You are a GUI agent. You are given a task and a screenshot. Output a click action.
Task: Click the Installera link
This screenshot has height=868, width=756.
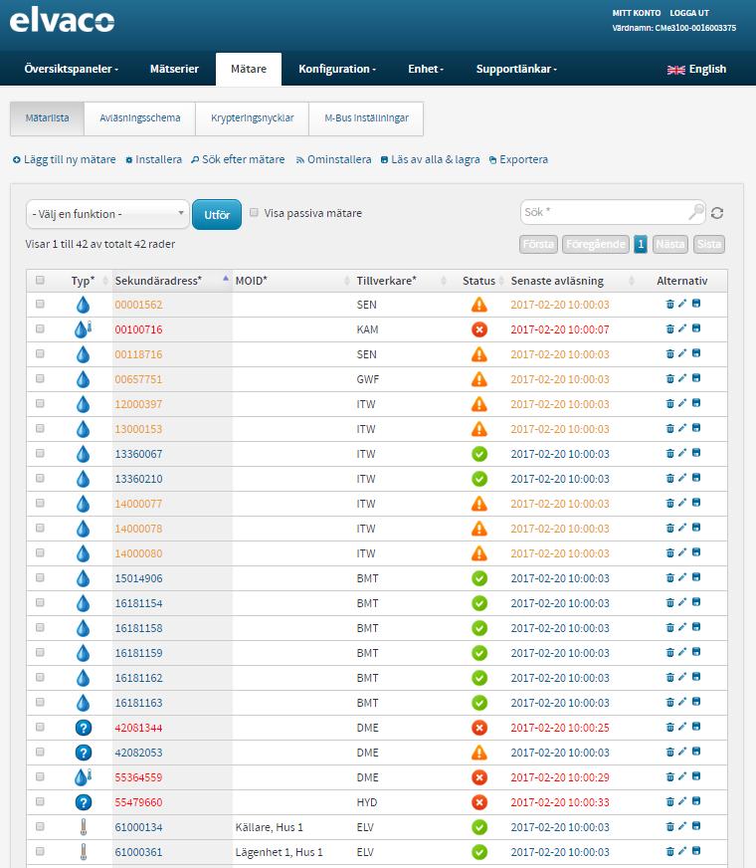(x=154, y=159)
